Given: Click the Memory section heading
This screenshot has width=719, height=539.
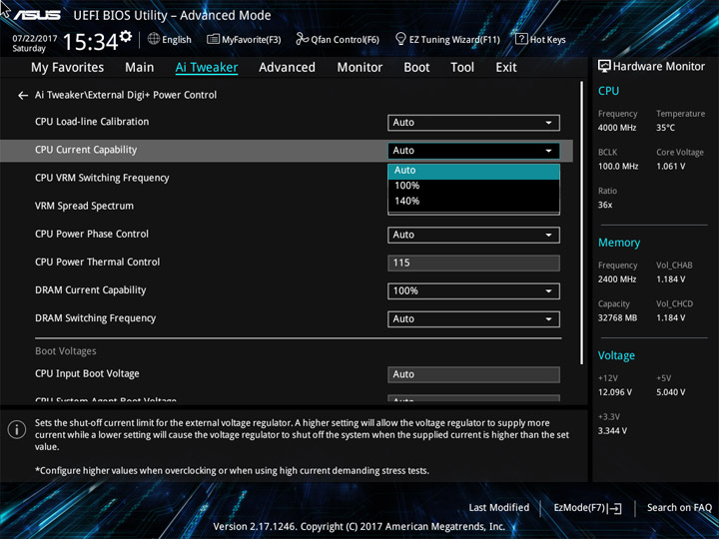Looking at the screenshot, I should click(x=619, y=243).
